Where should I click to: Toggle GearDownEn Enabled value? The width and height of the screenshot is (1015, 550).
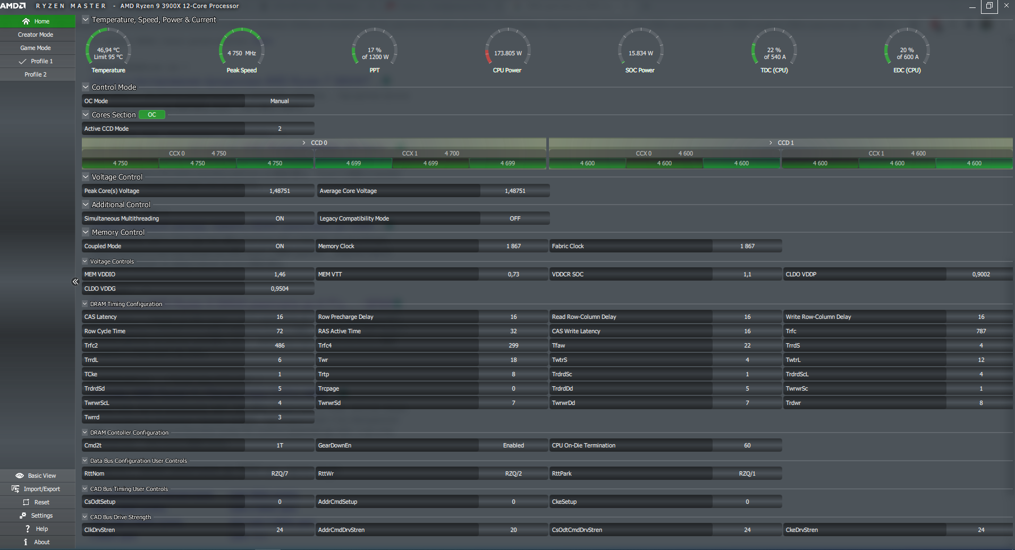(513, 445)
